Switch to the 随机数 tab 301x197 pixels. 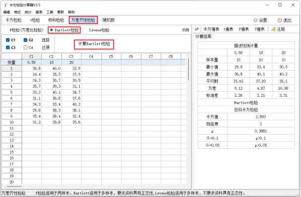[109, 20]
